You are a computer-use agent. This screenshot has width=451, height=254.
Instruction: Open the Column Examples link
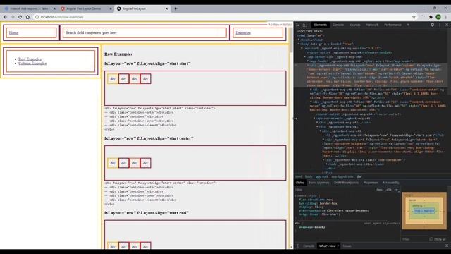click(x=32, y=64)
